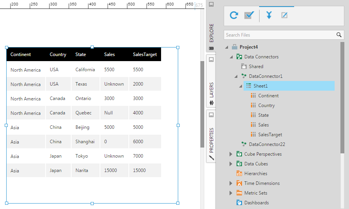Image resolution: width=349 pixels, height=209 pixels.
Task: Expand the Time Dimensions node
Action: [x=231, y=183]
